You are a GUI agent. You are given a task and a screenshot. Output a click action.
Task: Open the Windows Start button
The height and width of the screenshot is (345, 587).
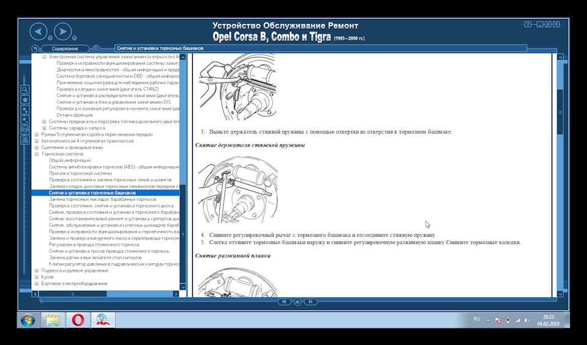point(28,321)
